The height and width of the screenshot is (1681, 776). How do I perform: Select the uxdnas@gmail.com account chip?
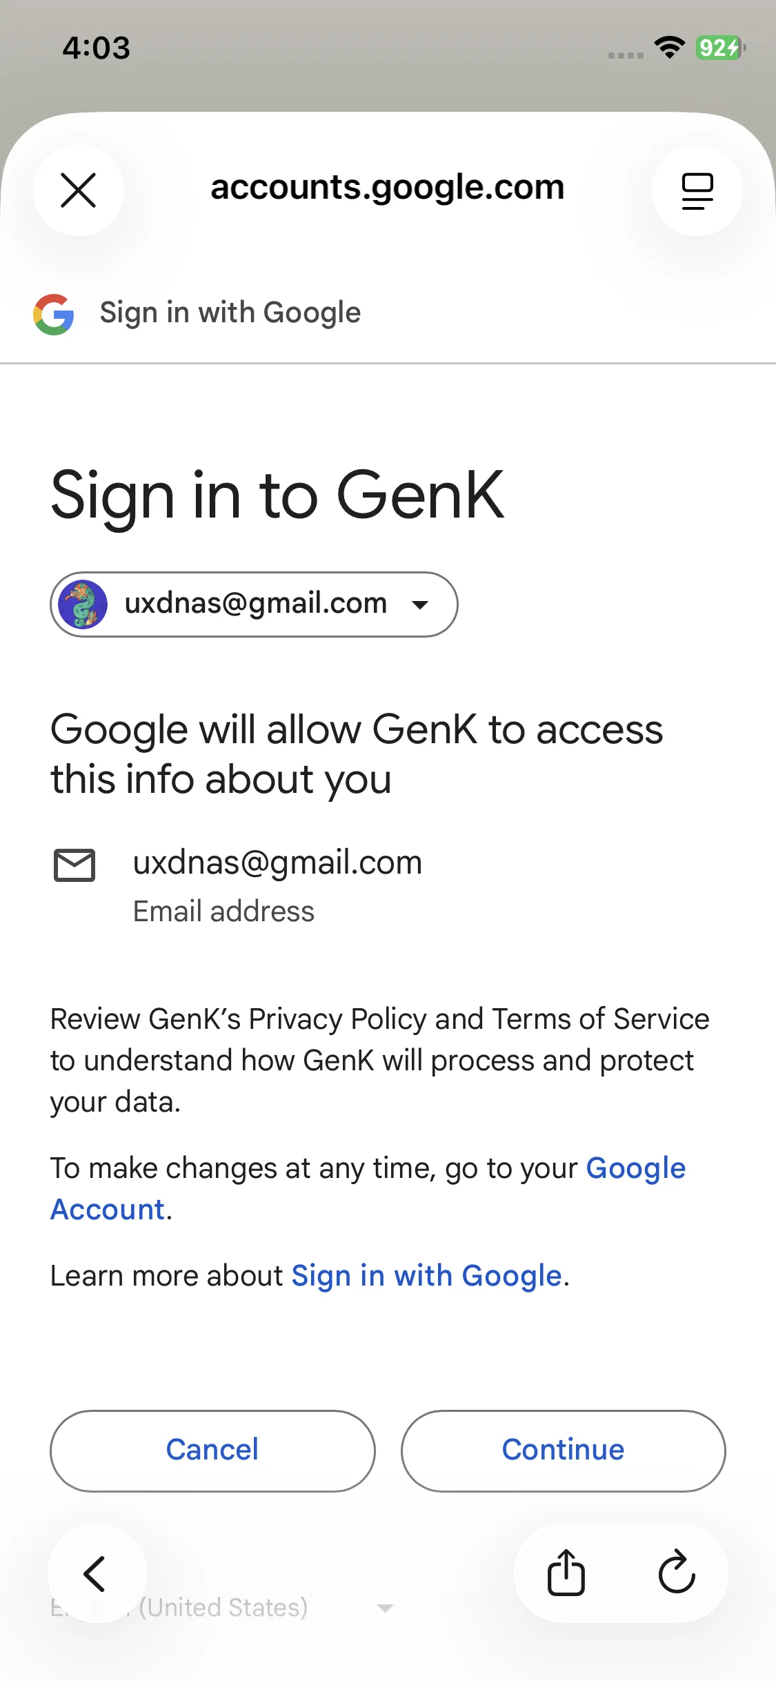(254, 604)
